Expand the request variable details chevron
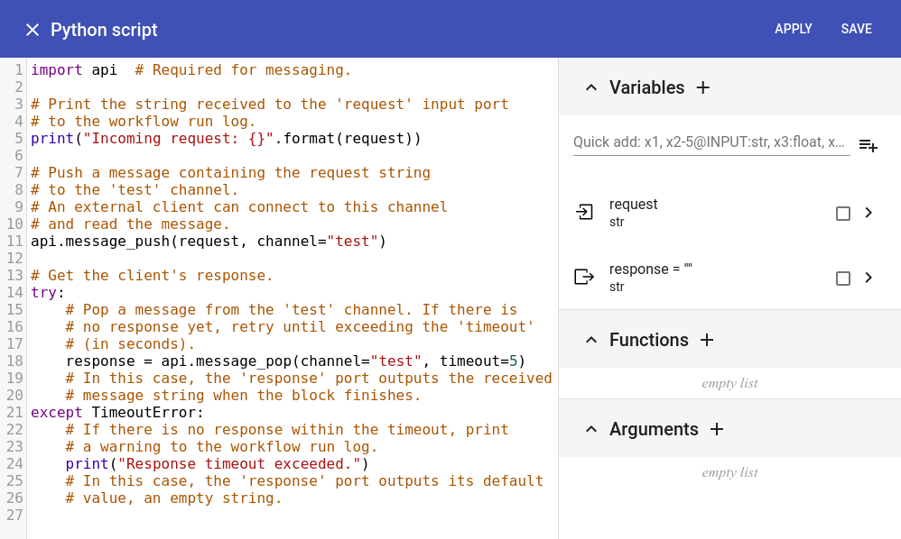The image size is (901, 539). coord(868,213)
